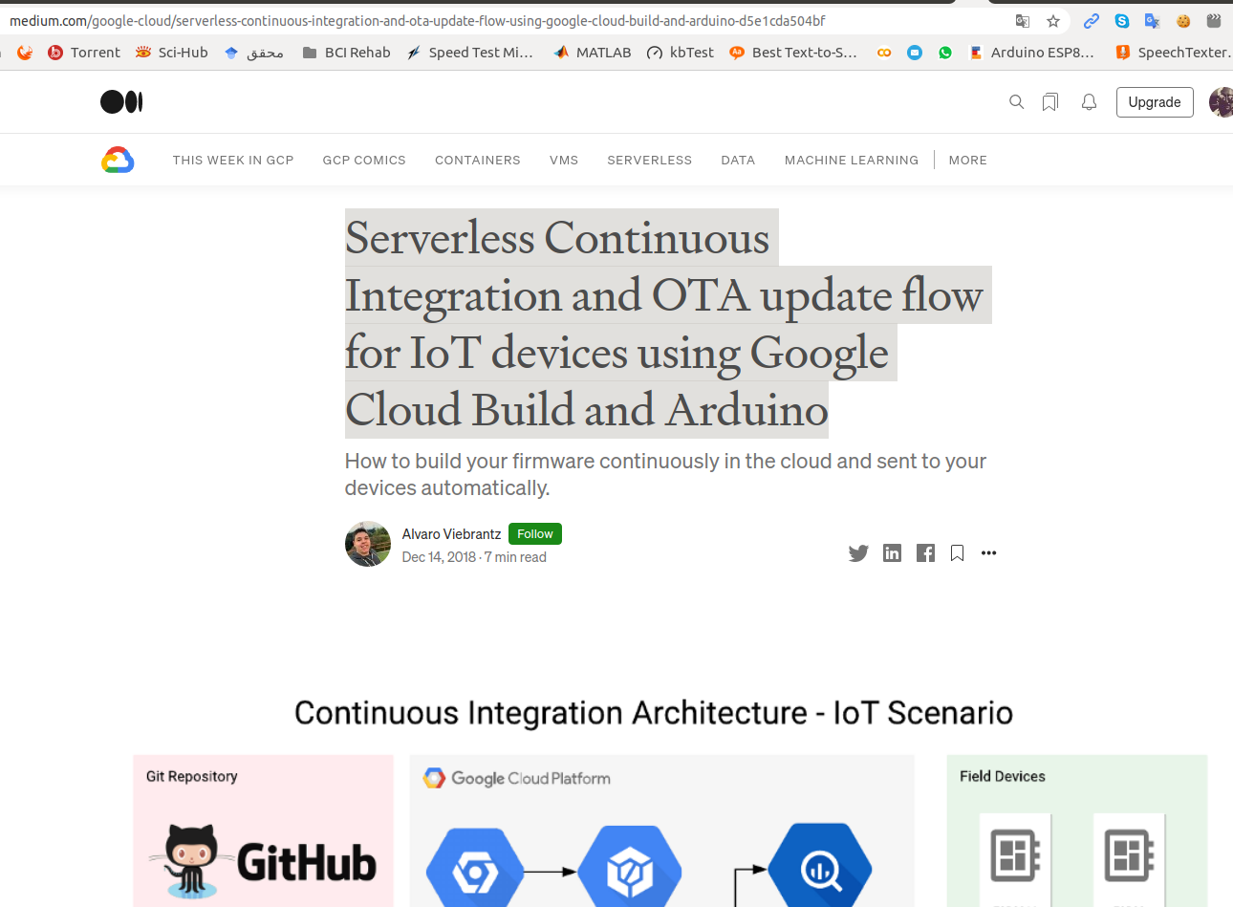Open the Sci-Hub bookmark
The image size is (1233, 907).
click(172, 53)
